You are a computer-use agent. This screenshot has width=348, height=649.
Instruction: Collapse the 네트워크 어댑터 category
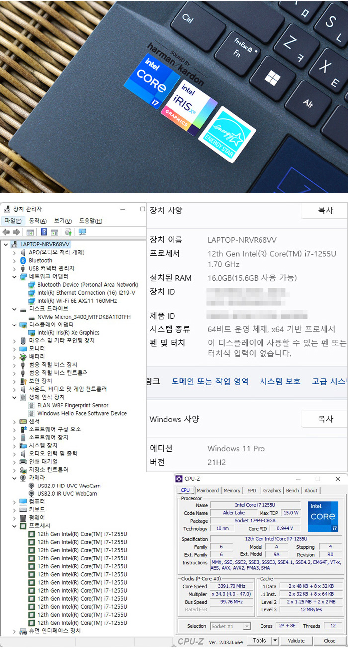(15, 276)
